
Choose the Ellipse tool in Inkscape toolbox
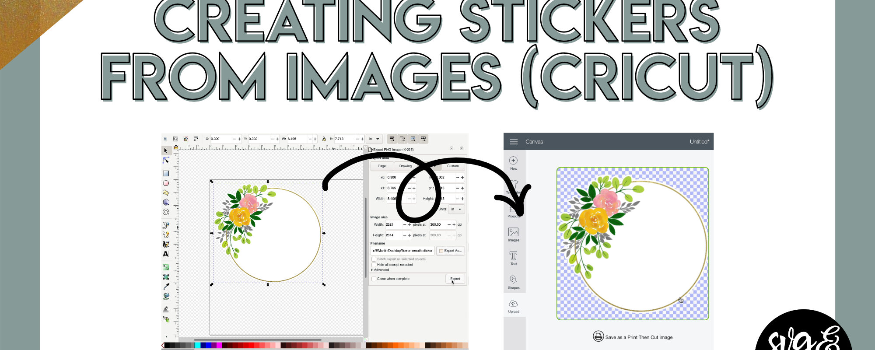[166, 183]
